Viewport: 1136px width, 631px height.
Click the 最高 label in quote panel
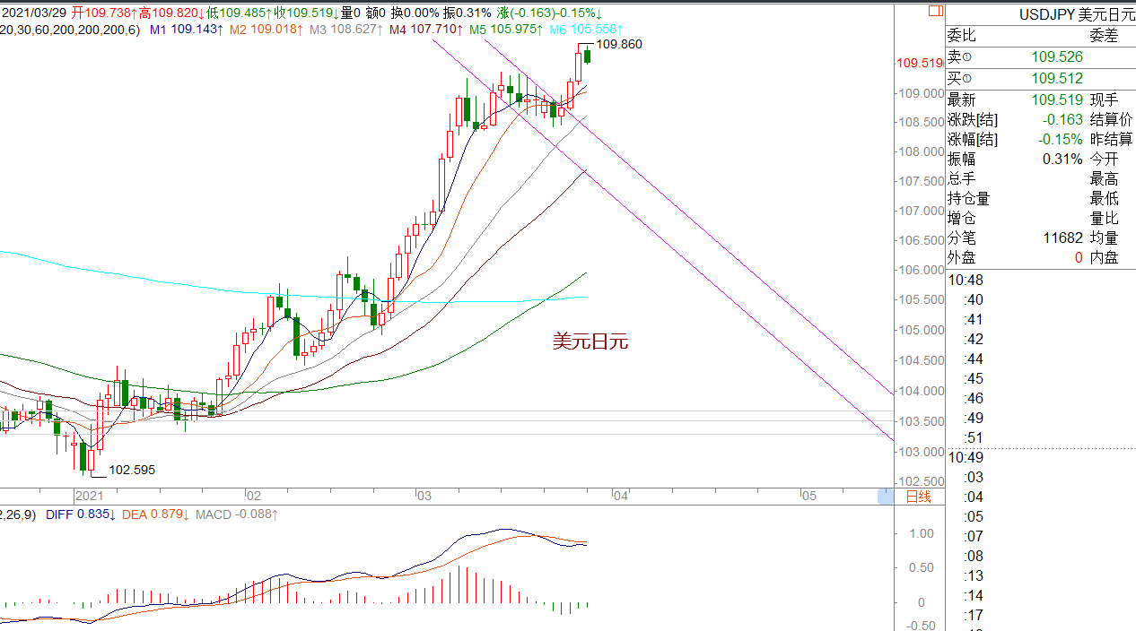click(1105, 178)
